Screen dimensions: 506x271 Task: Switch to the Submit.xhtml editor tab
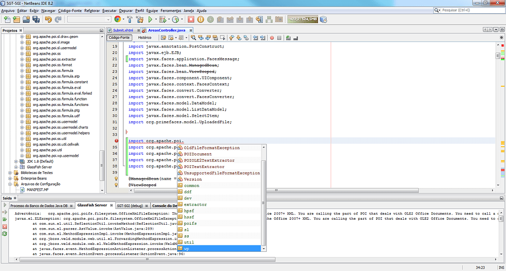(122, 31)
